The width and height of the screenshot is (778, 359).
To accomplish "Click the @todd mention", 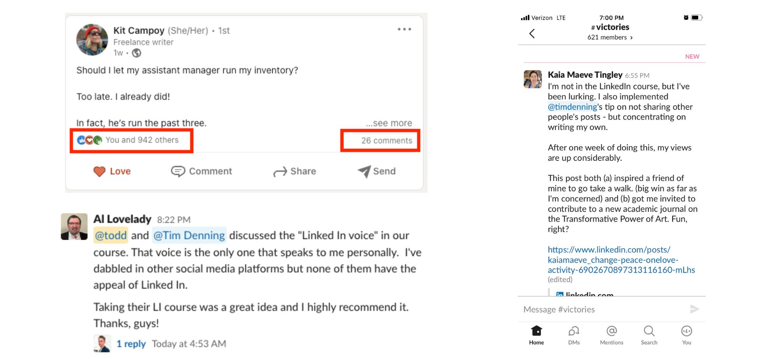I will (111, 235).
